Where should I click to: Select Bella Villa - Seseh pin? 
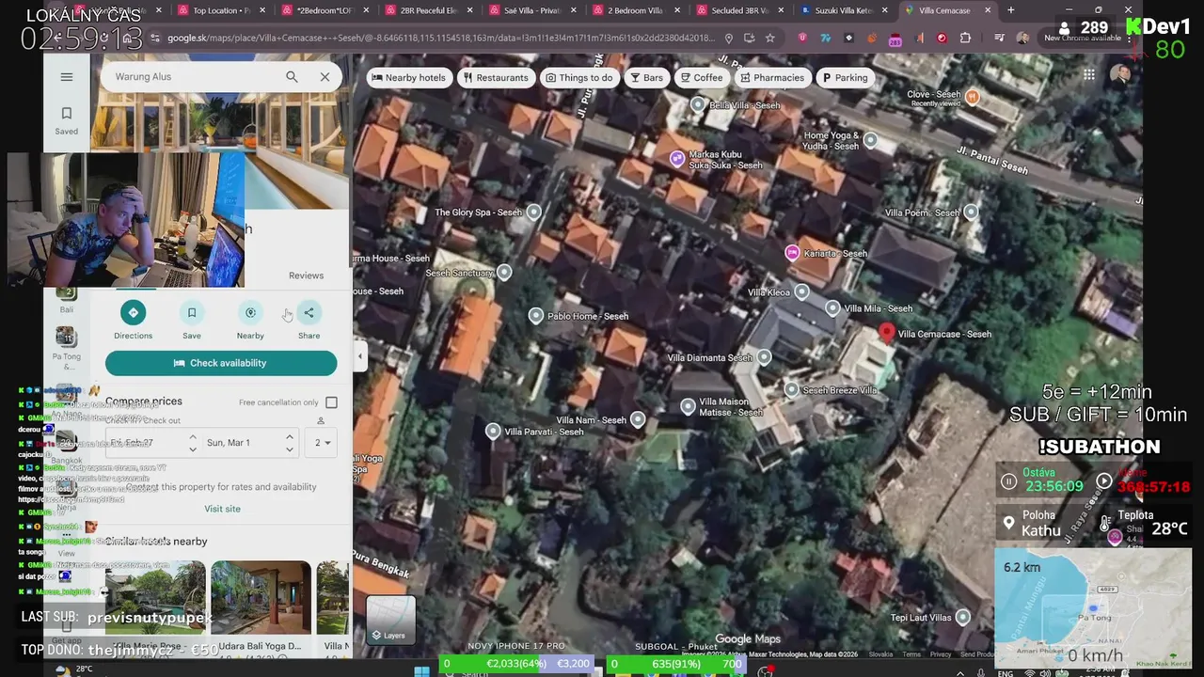698,105
